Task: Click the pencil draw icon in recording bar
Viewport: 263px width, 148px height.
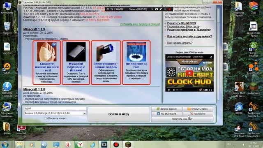Action: [161, 9]
